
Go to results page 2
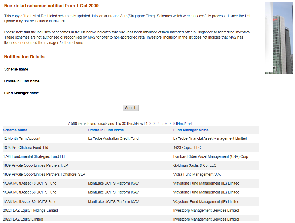[150, 124]
